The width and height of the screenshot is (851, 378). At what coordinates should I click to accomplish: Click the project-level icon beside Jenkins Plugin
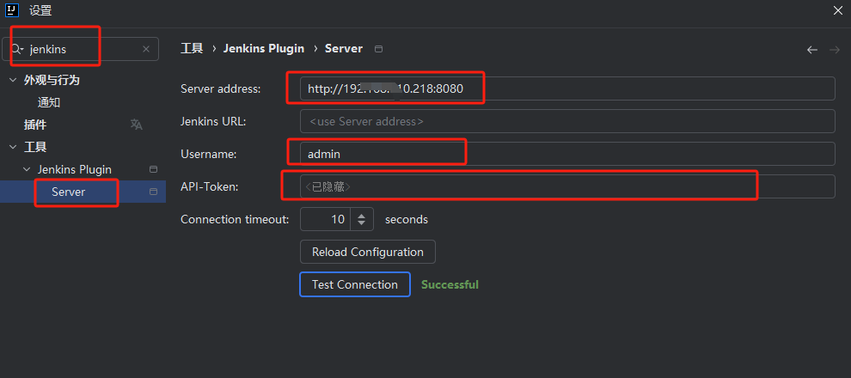[154, 169]
